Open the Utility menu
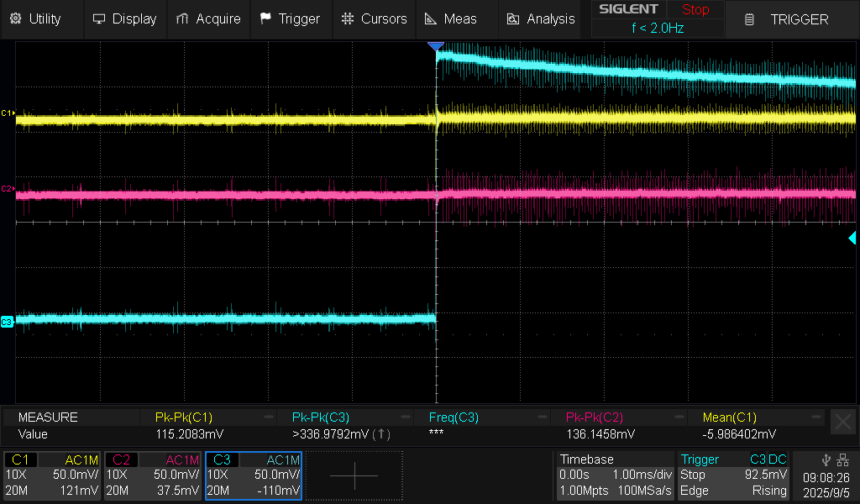Image resolution: width=860 pixels, height=504 pixels. (x=38, y=18)
